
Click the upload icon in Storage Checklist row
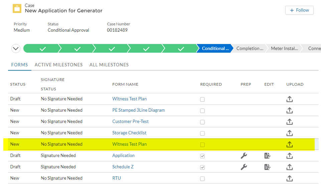290,133
